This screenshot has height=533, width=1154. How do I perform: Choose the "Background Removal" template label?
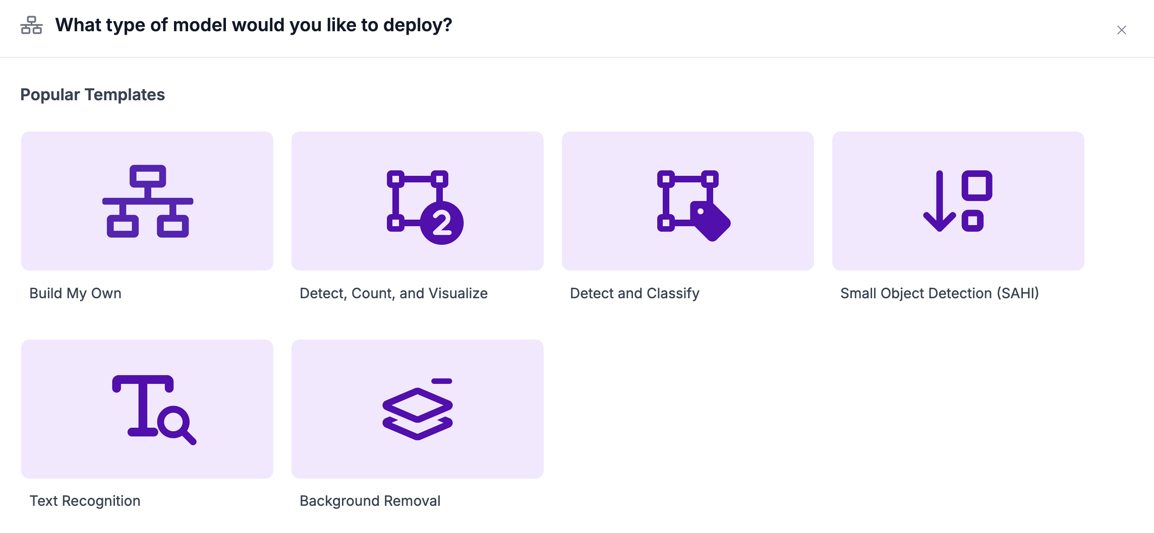click(x=370, y=501)
